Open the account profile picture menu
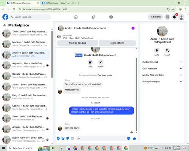The height and width of the screenshot is (151, 189). click(181, 17)
